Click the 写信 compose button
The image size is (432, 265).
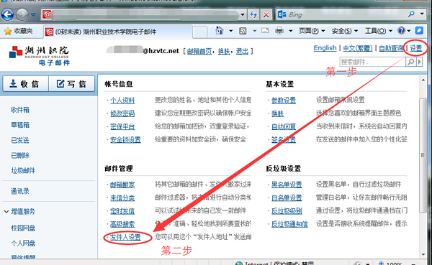pyautogui.click(x=71, y=84)
